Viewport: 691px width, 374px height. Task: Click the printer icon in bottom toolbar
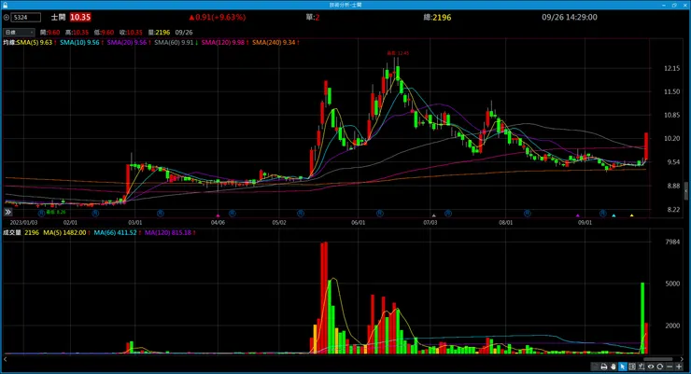[x=604, y=367]
